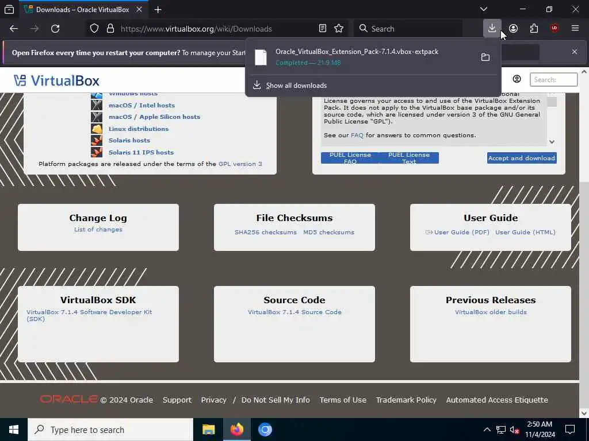Go back with the browser back arrow

(14, 29)
